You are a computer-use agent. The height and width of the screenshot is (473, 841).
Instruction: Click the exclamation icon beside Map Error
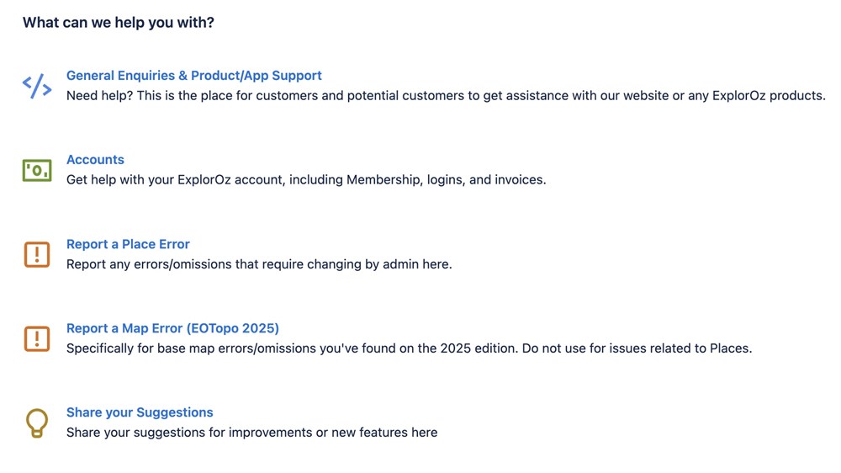click(x=37, y=338)
